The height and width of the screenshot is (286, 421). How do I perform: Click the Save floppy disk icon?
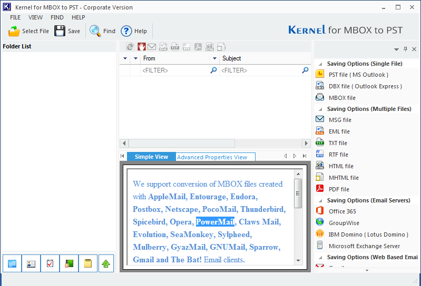pos(60,31)
